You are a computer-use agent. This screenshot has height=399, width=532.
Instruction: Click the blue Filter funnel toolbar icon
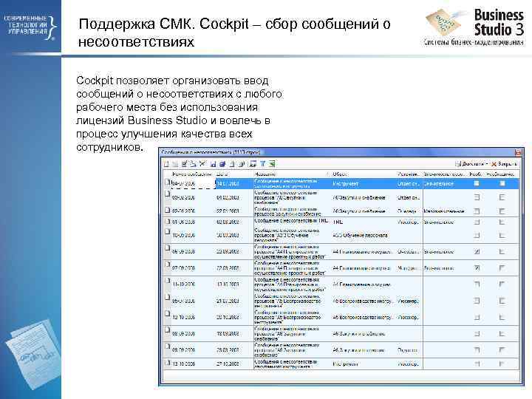262,164
